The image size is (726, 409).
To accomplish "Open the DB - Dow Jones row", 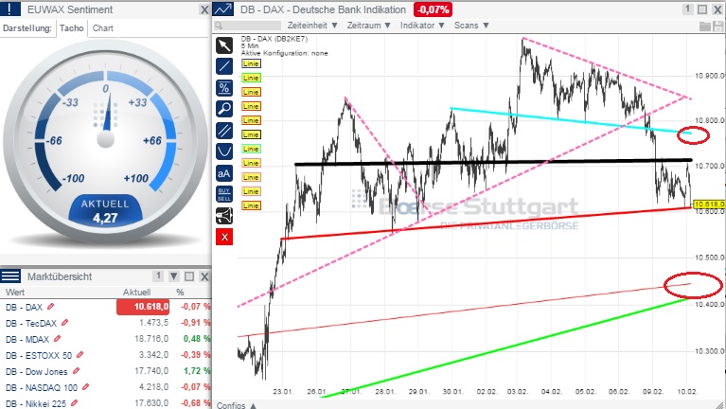I will pyautogui.click(x=106, y=371).
